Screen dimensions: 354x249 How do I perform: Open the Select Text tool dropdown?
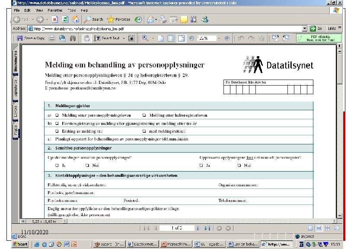124,38
